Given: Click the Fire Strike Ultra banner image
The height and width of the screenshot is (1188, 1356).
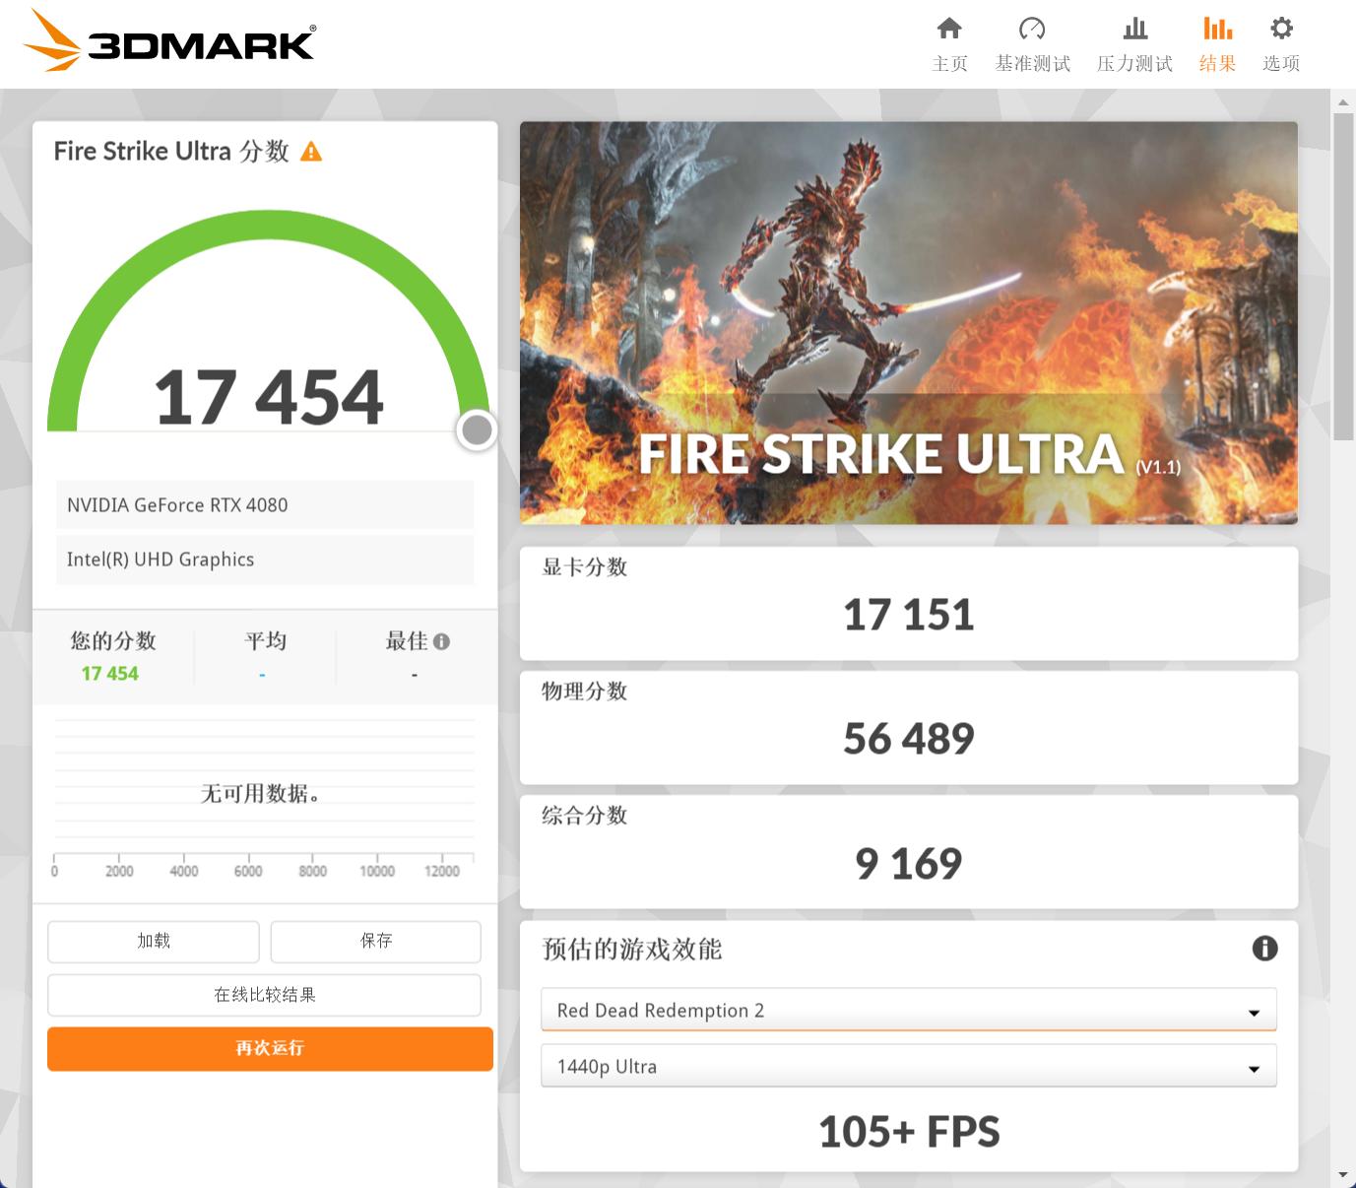Looking at the screenshot, I should click(908, 322).
